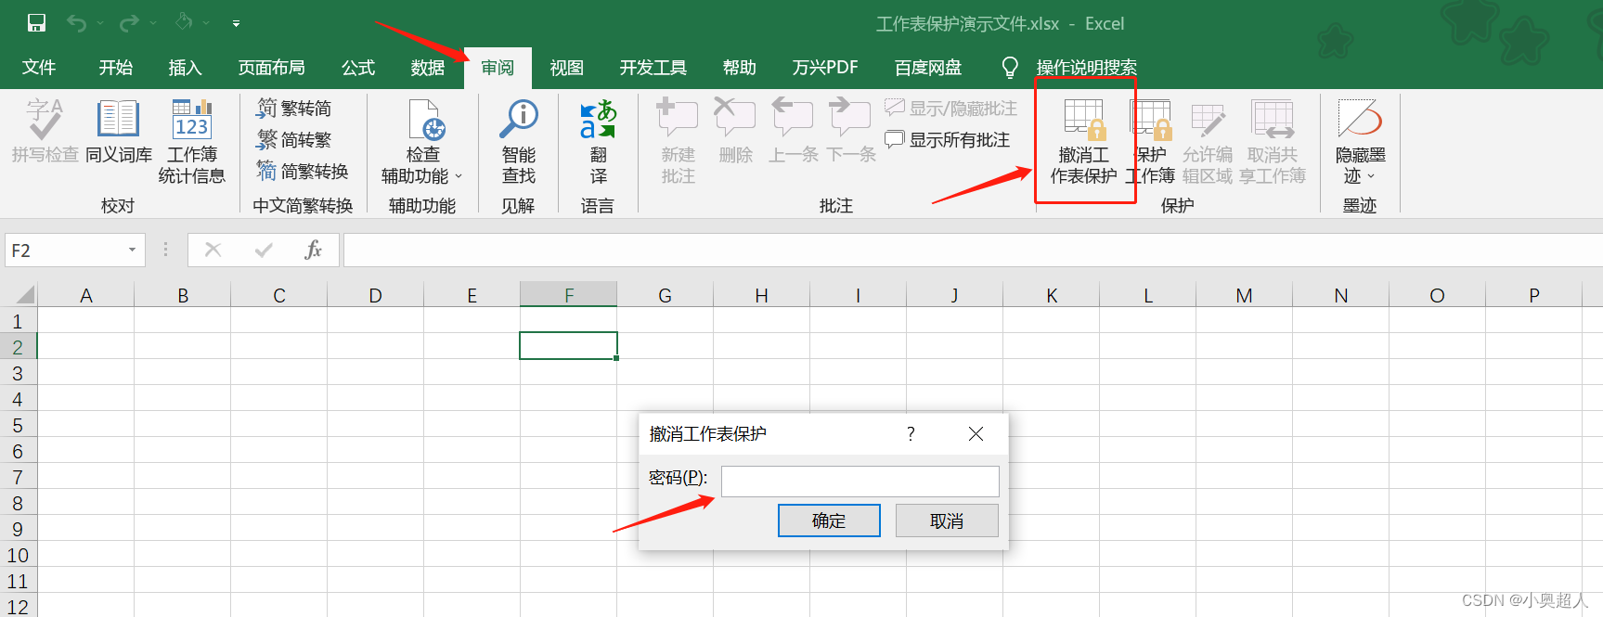This screenshot has height=617, width=1603.
Task: Switch to the 页面布局 ribbon tab
Action: tap(271, 68)
